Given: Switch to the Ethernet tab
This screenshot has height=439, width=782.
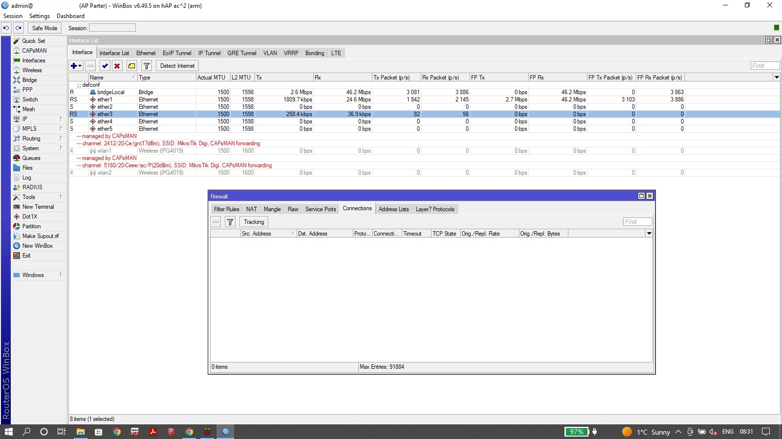Looking at the screenshot, I should tap(146, 53).
